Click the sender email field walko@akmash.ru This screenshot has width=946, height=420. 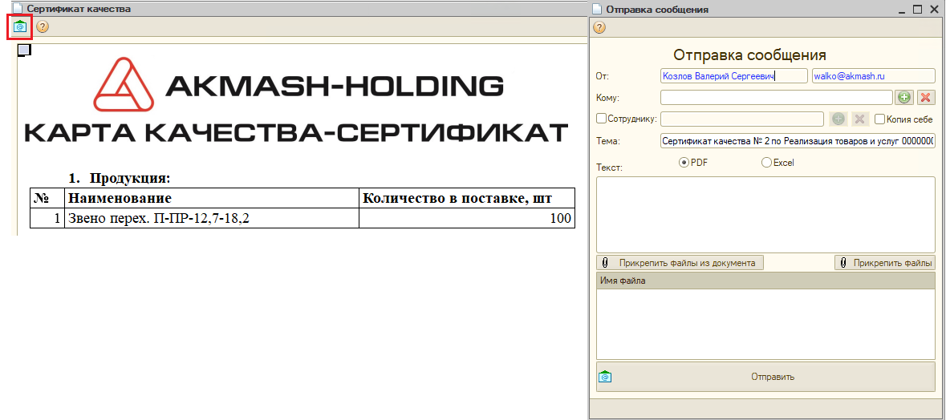[874, 76]
